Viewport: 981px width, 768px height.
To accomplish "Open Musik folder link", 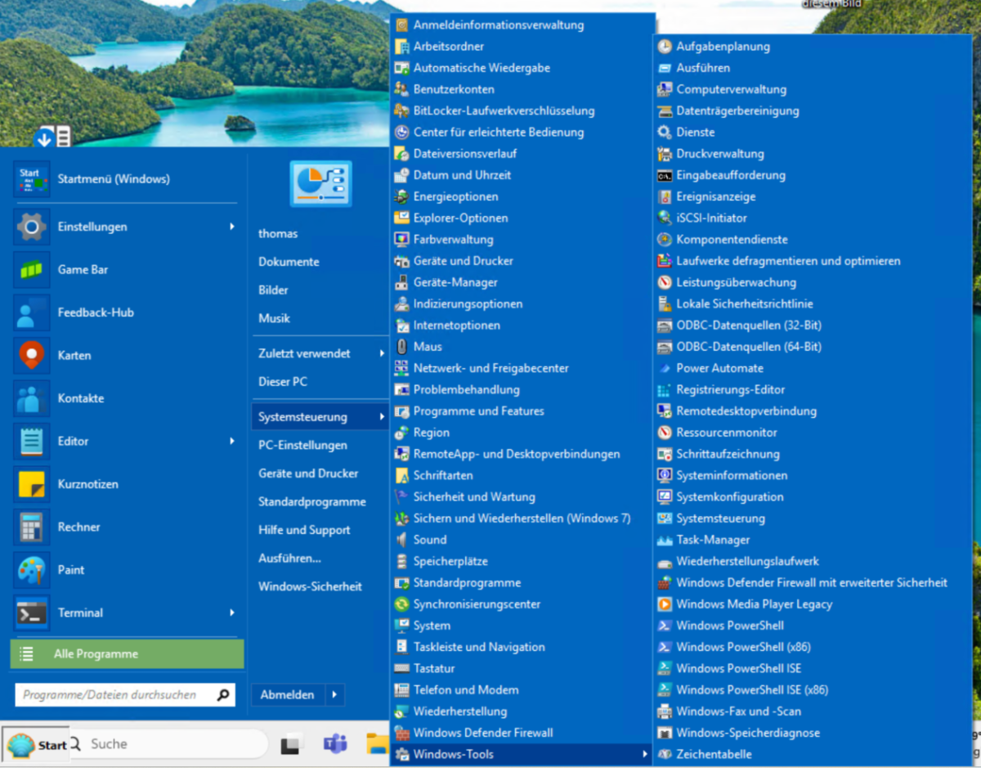I will (274, 318).
